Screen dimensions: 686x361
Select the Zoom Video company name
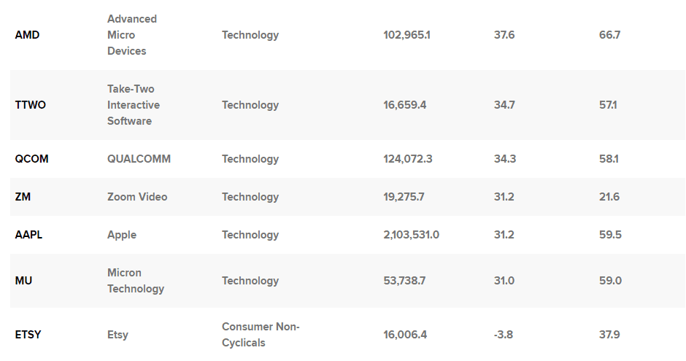click(137, 197)
